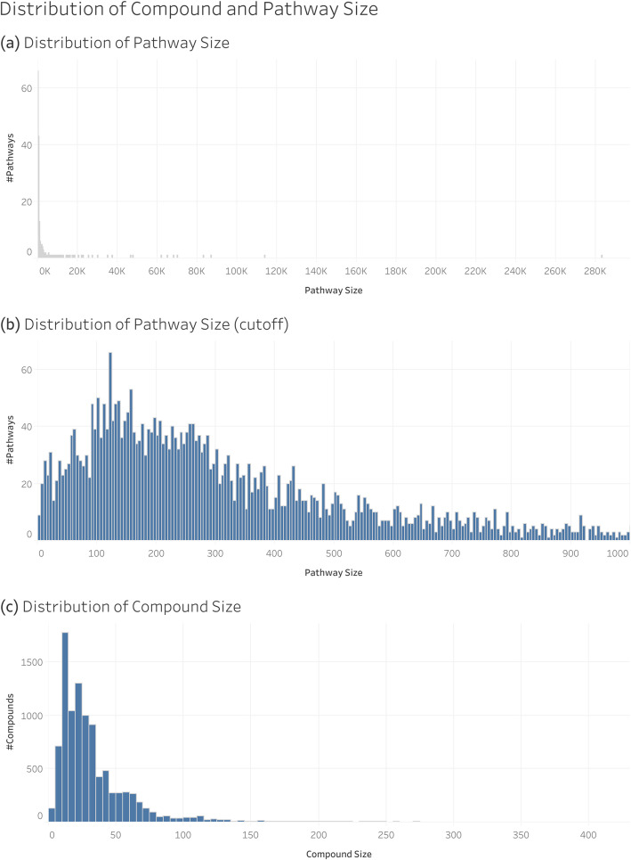Click the tallest bar in Compound Size chart

click(x=65, y=726)
